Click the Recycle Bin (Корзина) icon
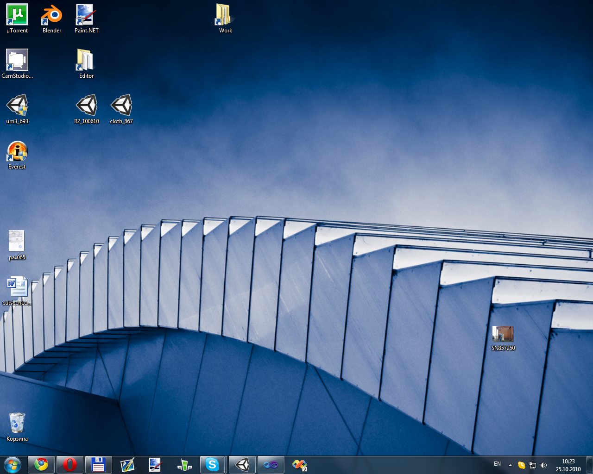 point(17,424)
